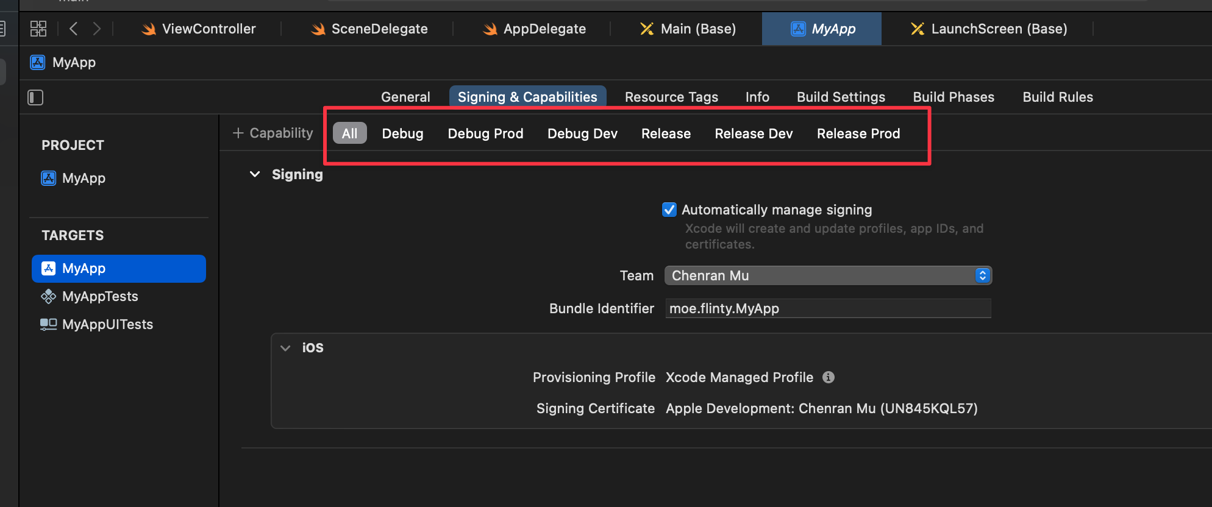Select the MyAppUITests target
Image resolution: width=1212 pixels, height=507 pixels.
107,324
